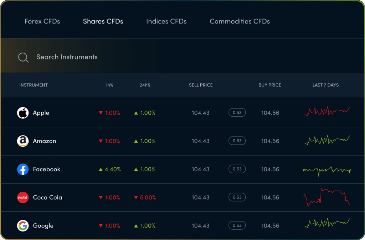Sort by the 1h% column header
The image size is (365, 240).
[109, 85]
